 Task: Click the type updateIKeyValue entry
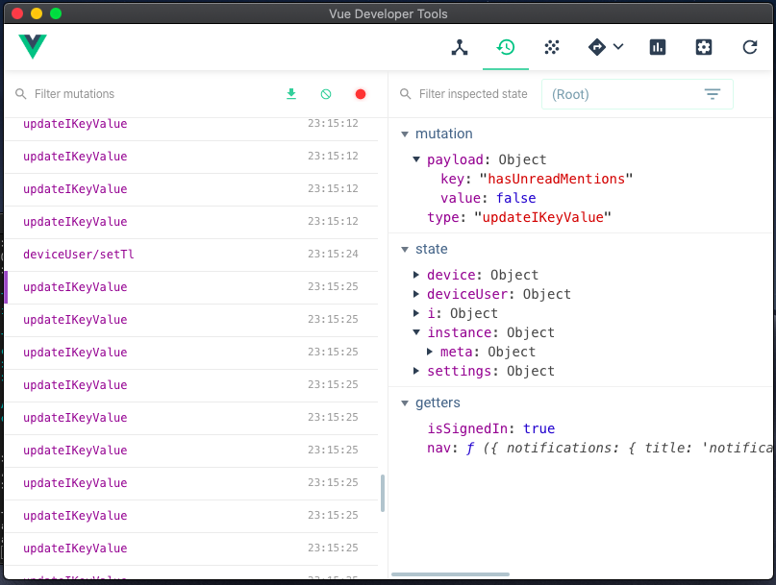(519, 218)
